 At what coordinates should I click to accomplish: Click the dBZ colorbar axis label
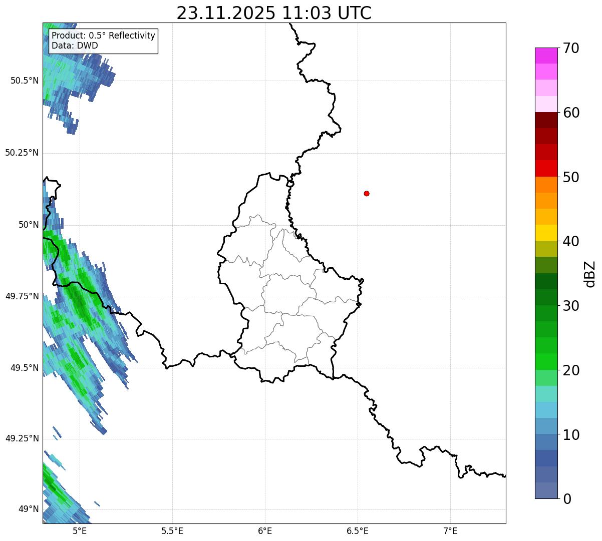click(x=590, y=274)
